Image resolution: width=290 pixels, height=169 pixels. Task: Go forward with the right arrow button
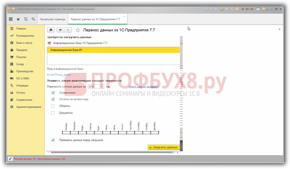[x=68, y=30]
